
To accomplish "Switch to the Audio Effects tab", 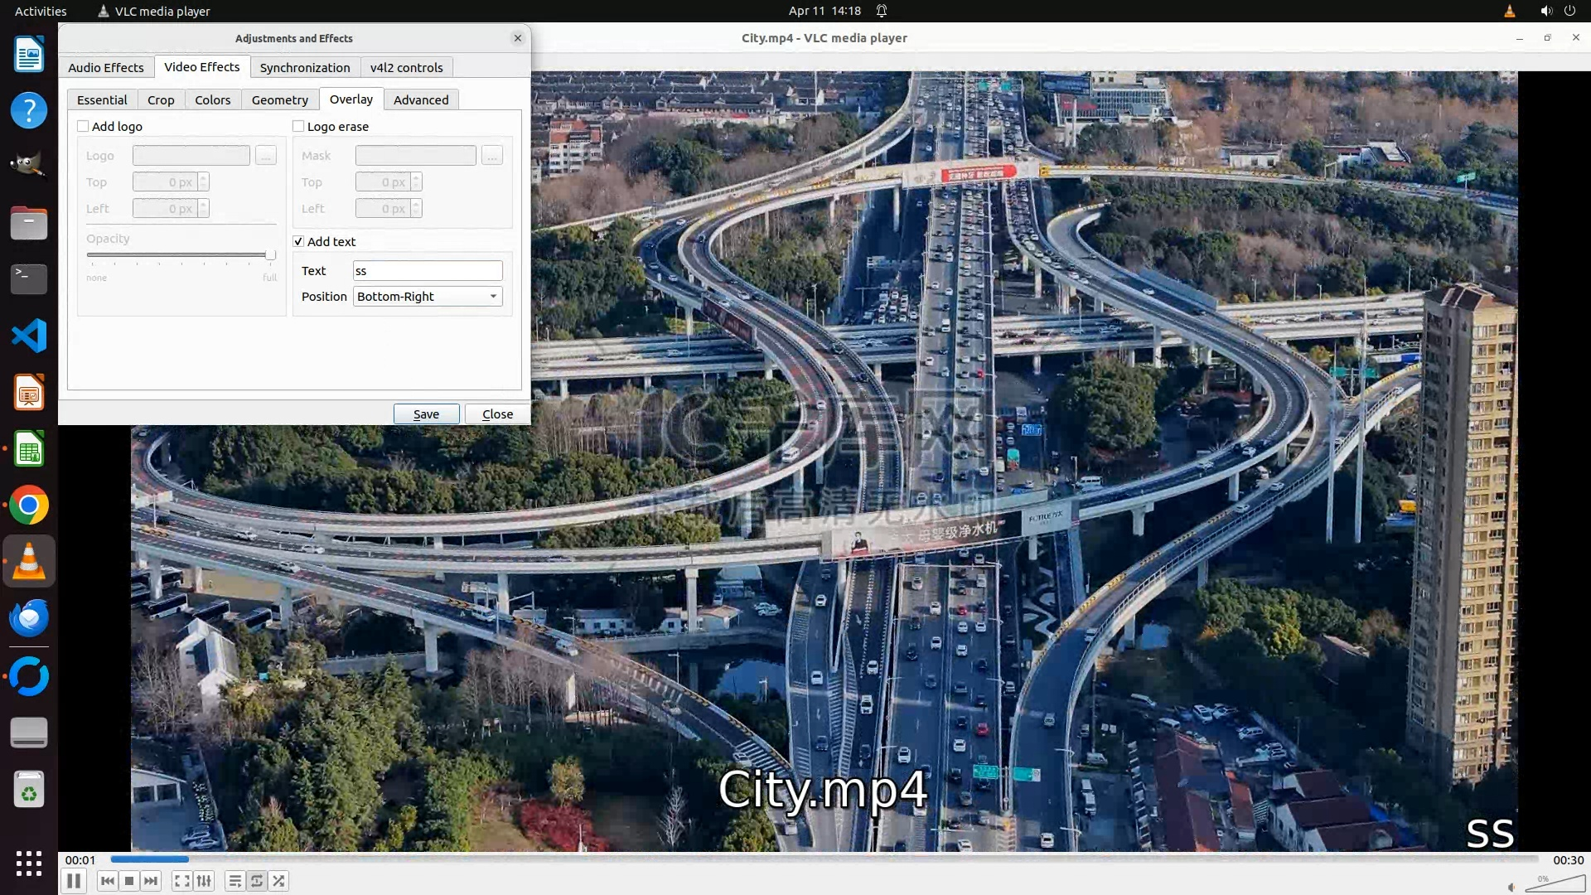I will click(x=106, y=67).
